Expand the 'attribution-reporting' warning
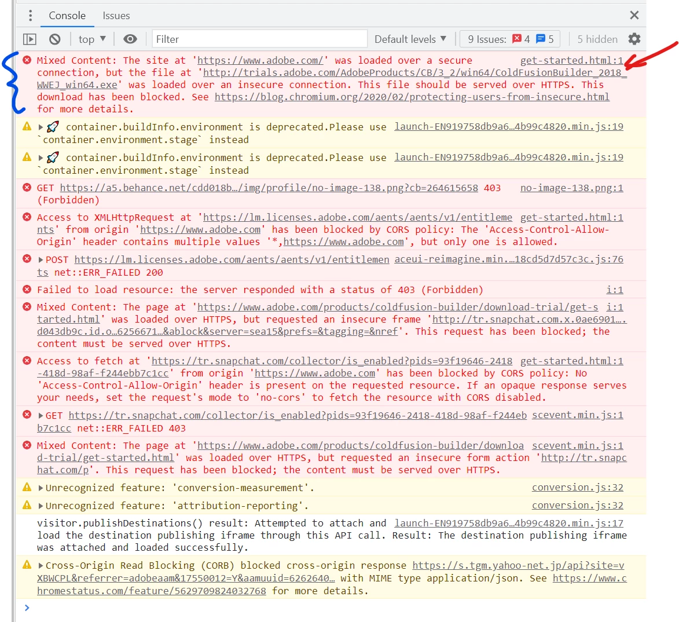Screen dimensions: 679x622 [41, 506]
